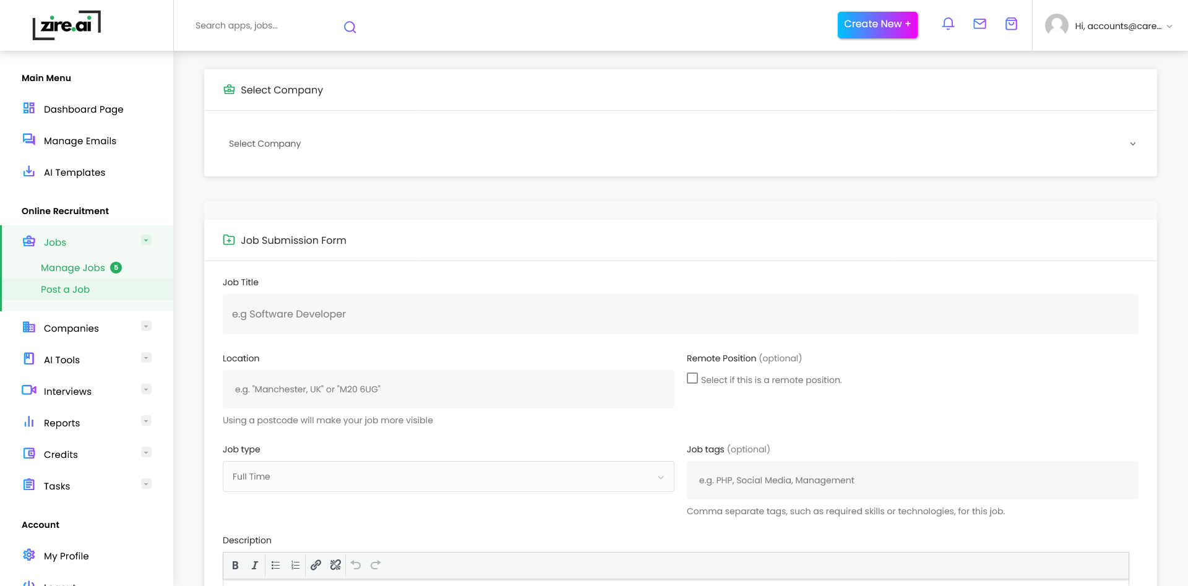Expand the AI Tools submenu arrow
The width and height of the screenshot is (1188, 586).
click(146, 358)
